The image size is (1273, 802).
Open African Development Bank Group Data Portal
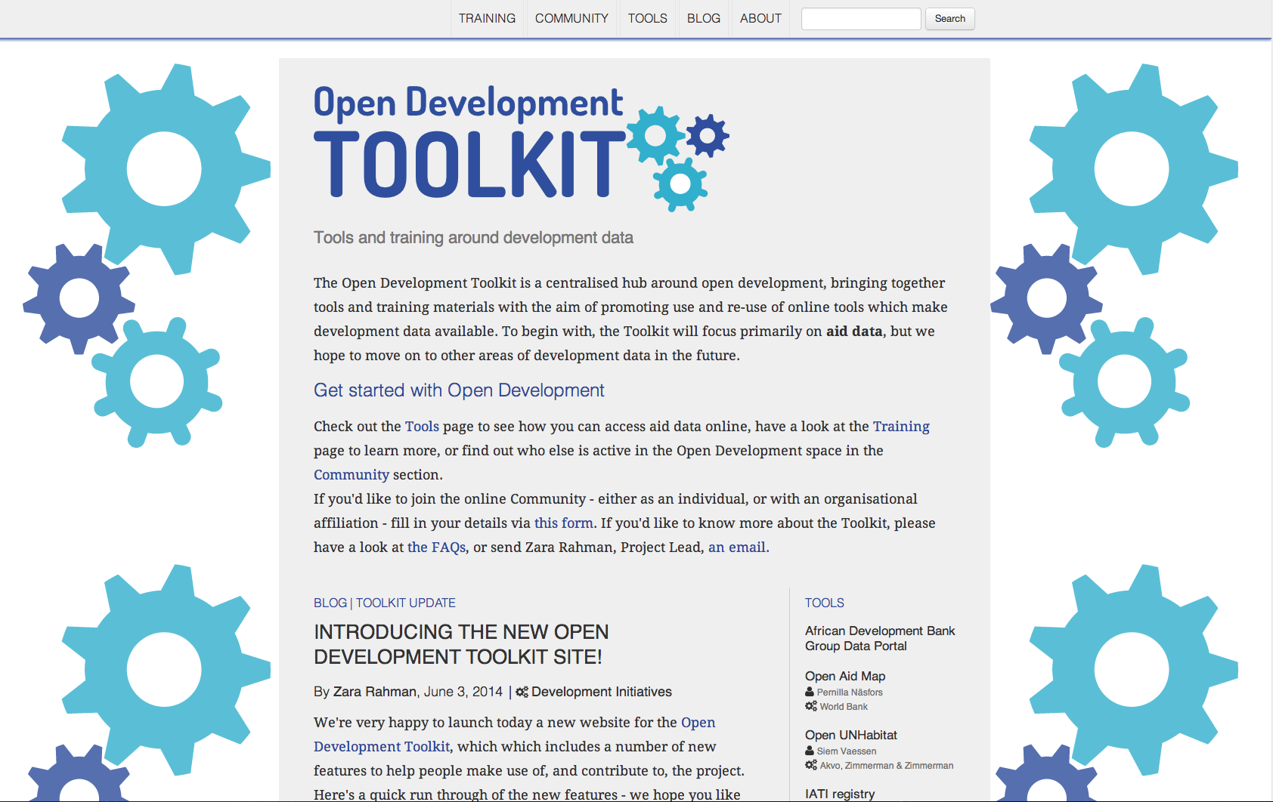click(x=880, y=638)
